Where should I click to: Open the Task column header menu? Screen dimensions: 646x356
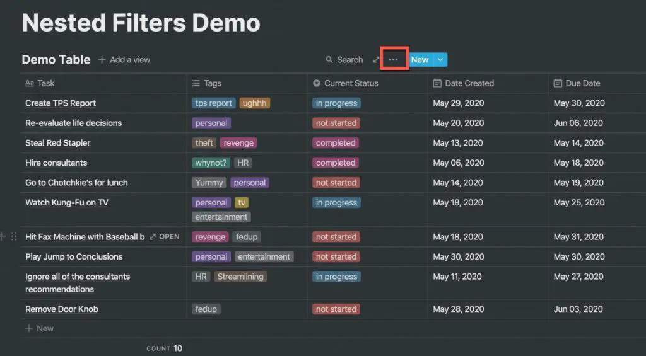coord(104,83)
